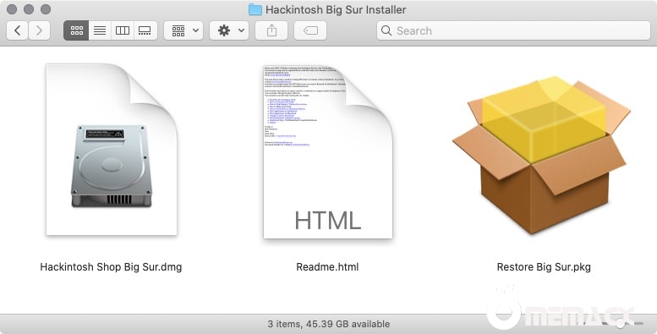Focus the Search field

coord(513,30)
